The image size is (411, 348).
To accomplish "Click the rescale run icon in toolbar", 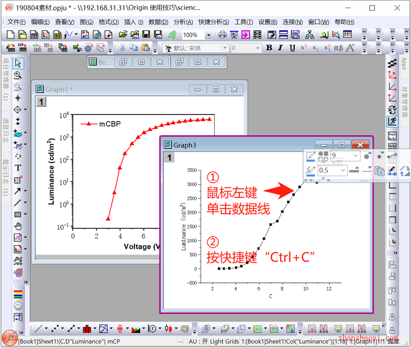I will click(x=393, y=122).
